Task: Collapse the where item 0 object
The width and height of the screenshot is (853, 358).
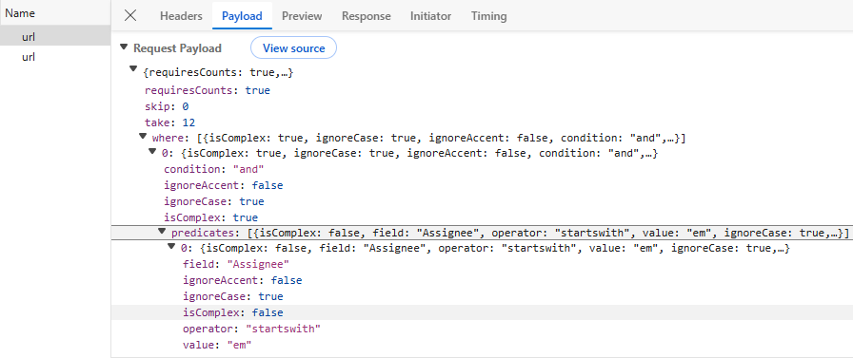Action: (152, 151)
